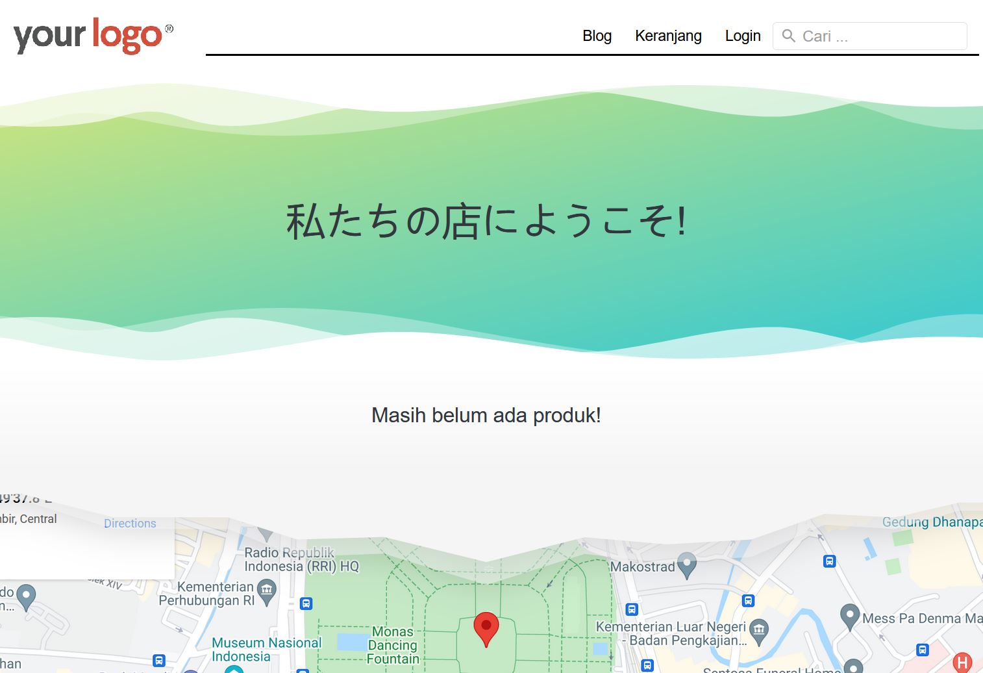Image resolution: width=983 pixels, height=673 pixels.
Task: Click the Museum Nasional Indonesia map label
Action: tap(266, 649)
